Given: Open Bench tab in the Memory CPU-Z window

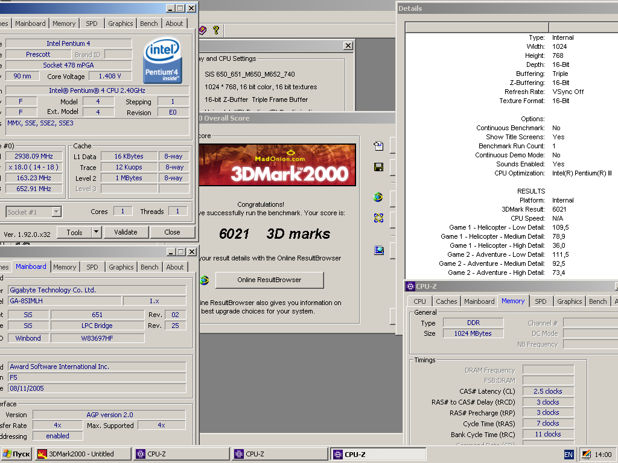Looking at the screenshot, I should [x=598, y=301].
